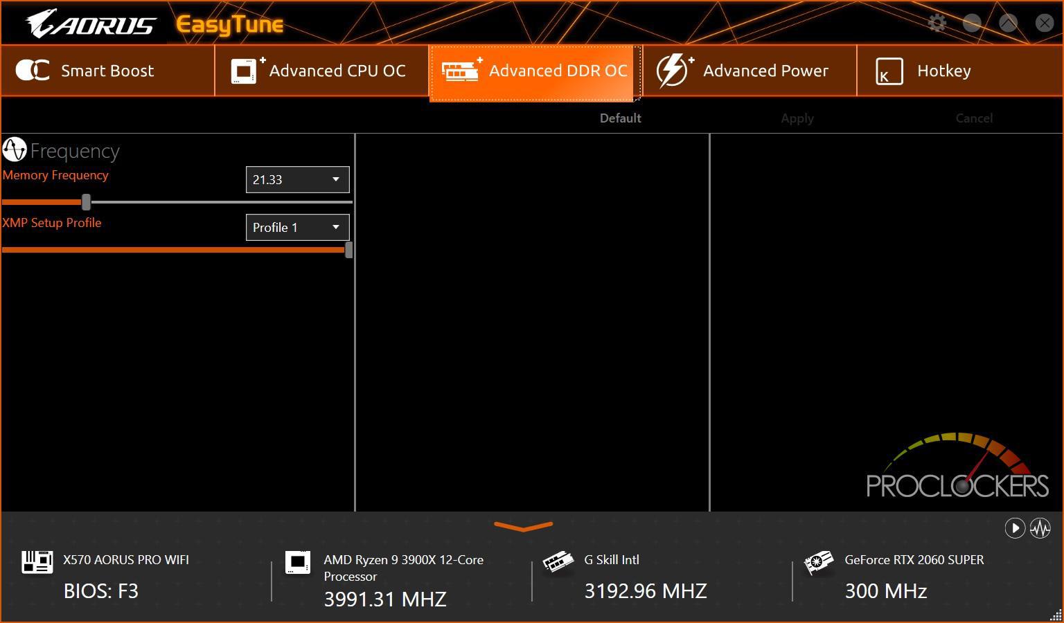Switch to Advanced CPU OC tab

click(x=321, y=71)
